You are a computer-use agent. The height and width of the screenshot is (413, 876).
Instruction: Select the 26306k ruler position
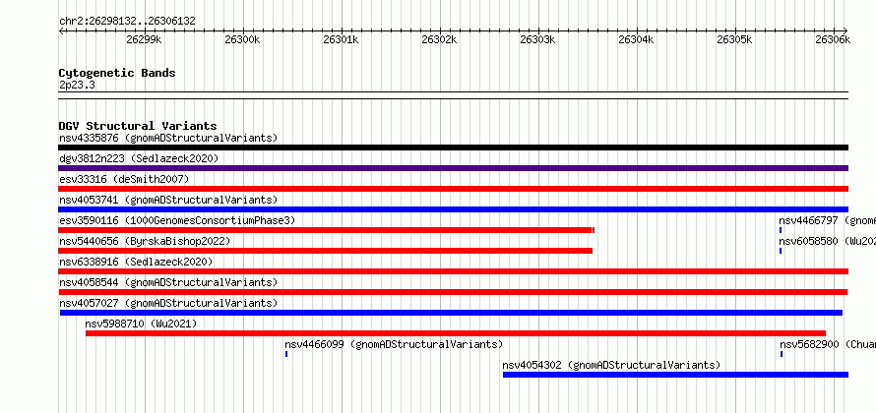click(x=833, y=39)
